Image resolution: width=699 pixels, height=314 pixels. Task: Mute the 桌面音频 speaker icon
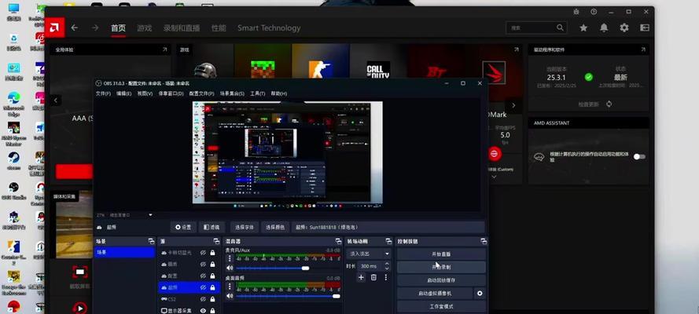point(230,296)
